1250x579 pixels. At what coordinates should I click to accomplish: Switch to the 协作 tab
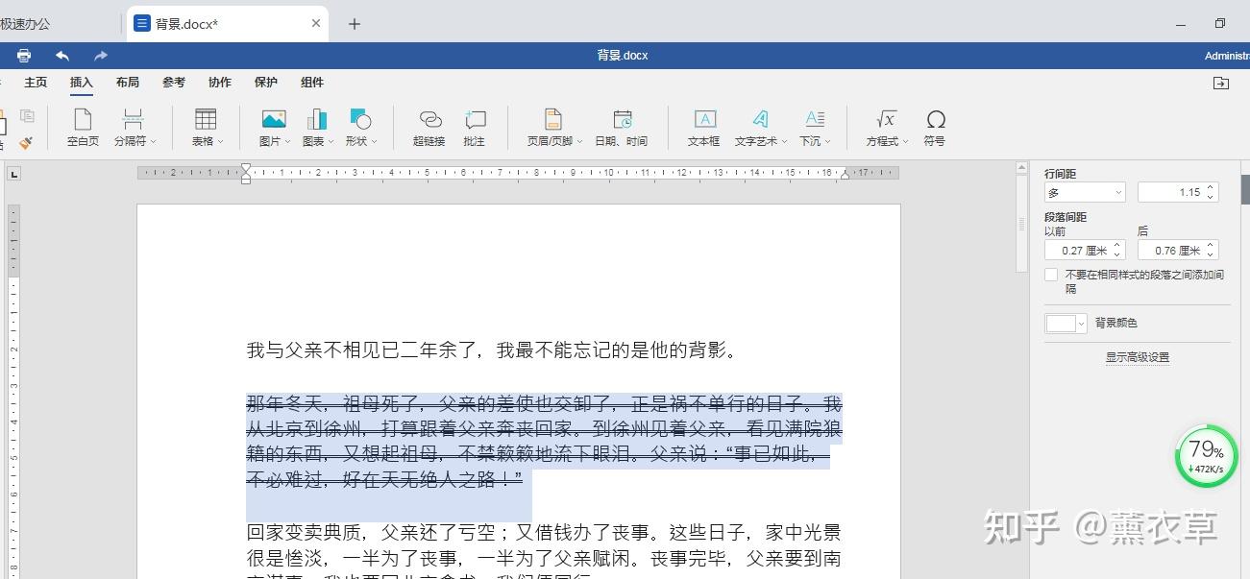click(x=220, y=83)
